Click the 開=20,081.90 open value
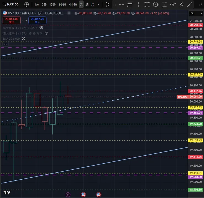This screenshot has height=198, width=204. [83, 13]
